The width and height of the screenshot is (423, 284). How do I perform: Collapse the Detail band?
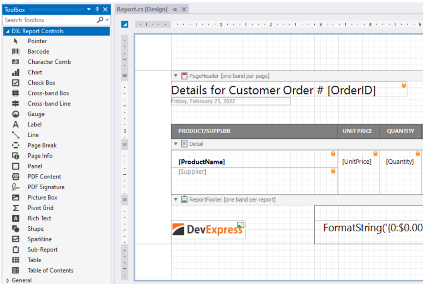(176, 144)
